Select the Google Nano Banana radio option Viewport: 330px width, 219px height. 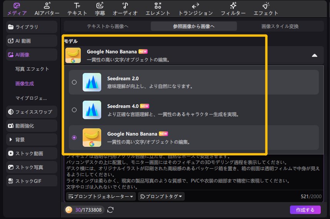(74, 138)
